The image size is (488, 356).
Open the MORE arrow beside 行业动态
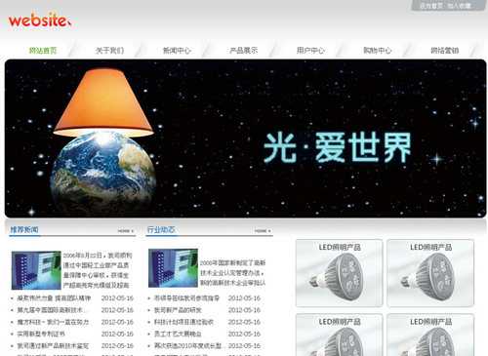tap(263, 231)
